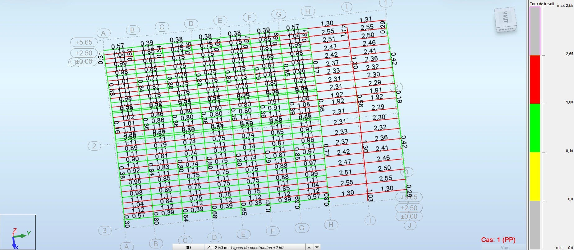The image size is (574, 250).
Task: Click the Taux de travail legend title
Action: point(542,4)
